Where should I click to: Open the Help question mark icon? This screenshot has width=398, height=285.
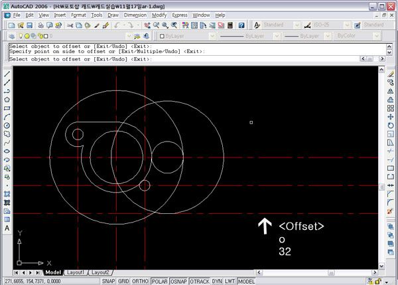[241, 25]
